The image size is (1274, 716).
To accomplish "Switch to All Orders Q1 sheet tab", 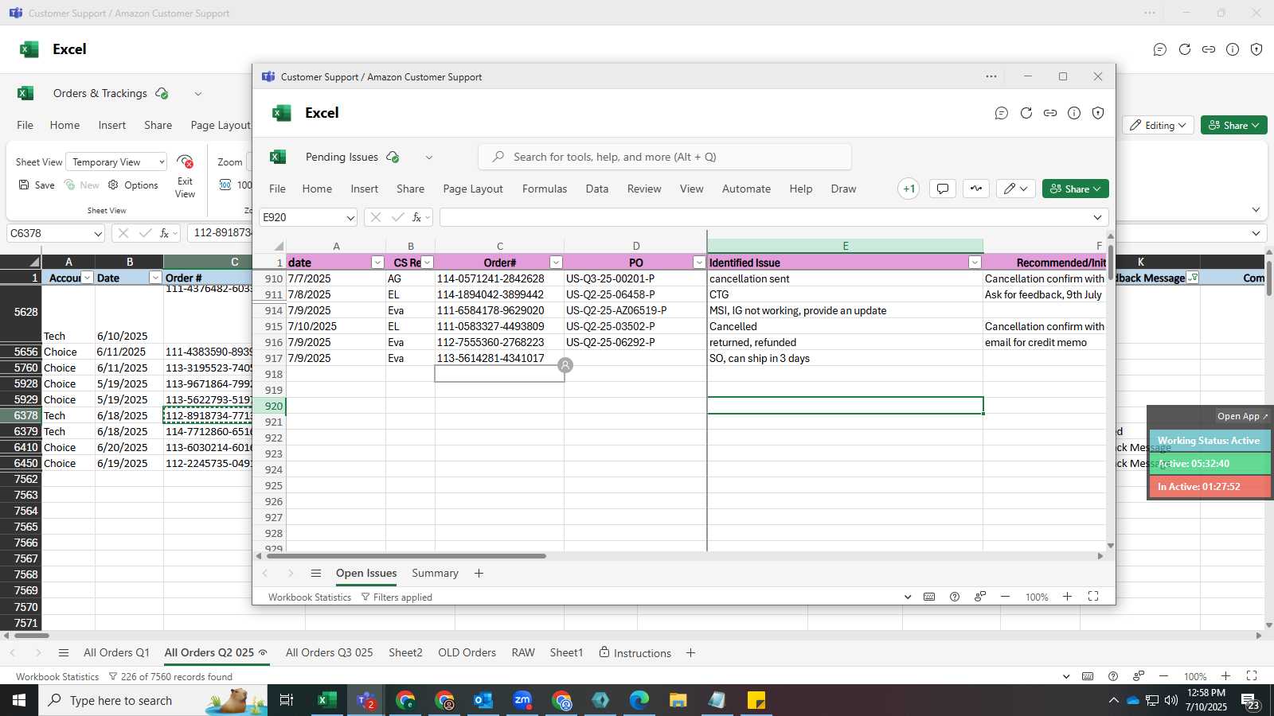I will coord(116,653).
